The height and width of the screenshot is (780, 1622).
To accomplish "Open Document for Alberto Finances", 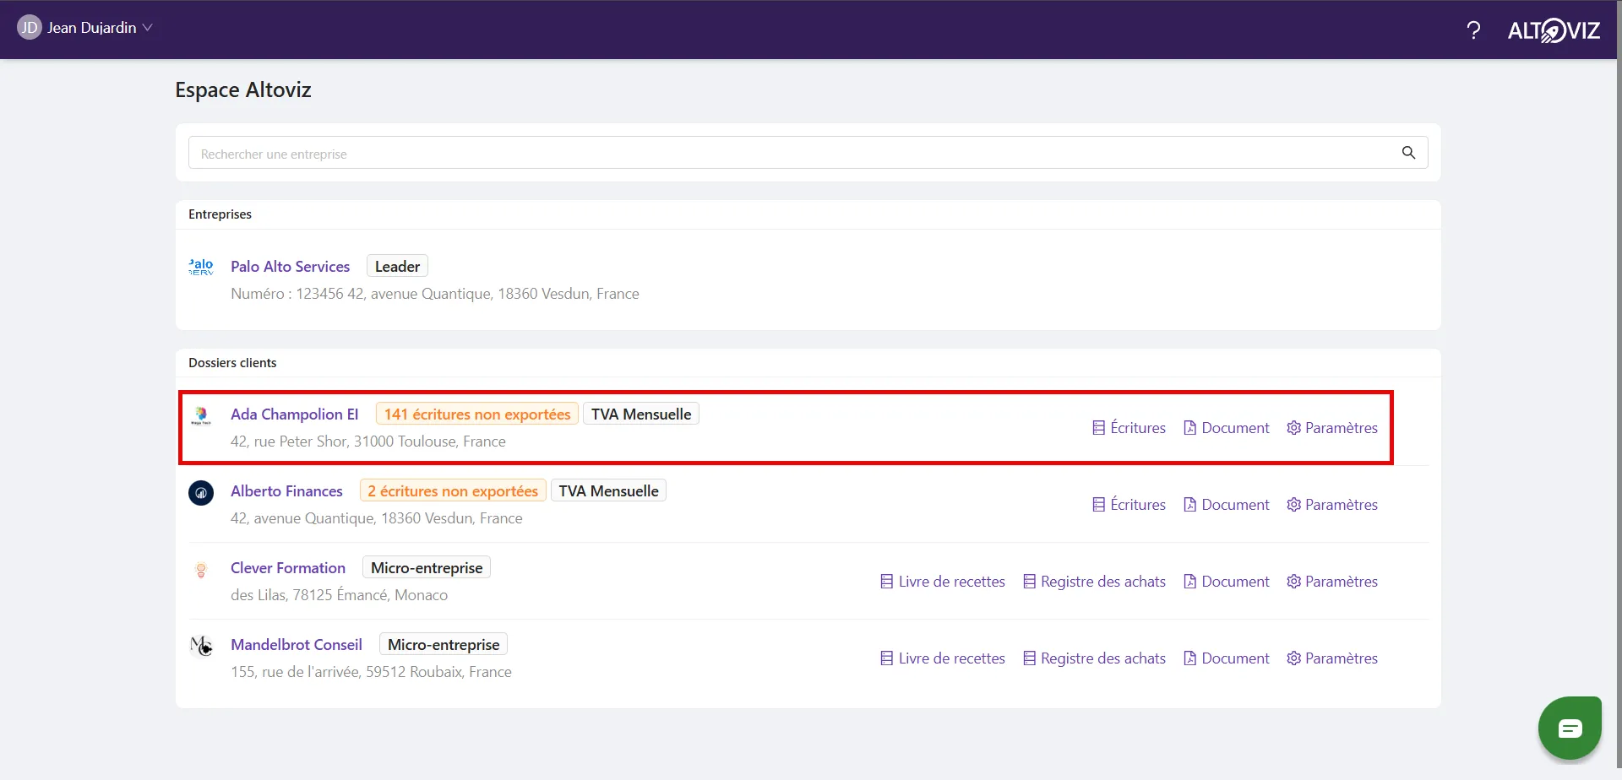I will click(x=1227, y=505).
